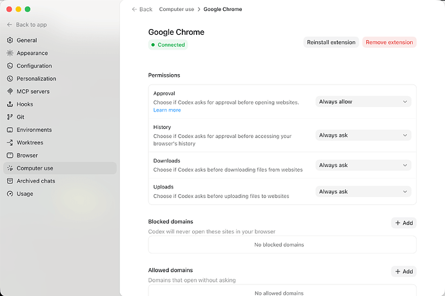This screenshot has height=296, width=445.
Task: Select Usage in the sidebar
Action: click(x=60, y=194)
